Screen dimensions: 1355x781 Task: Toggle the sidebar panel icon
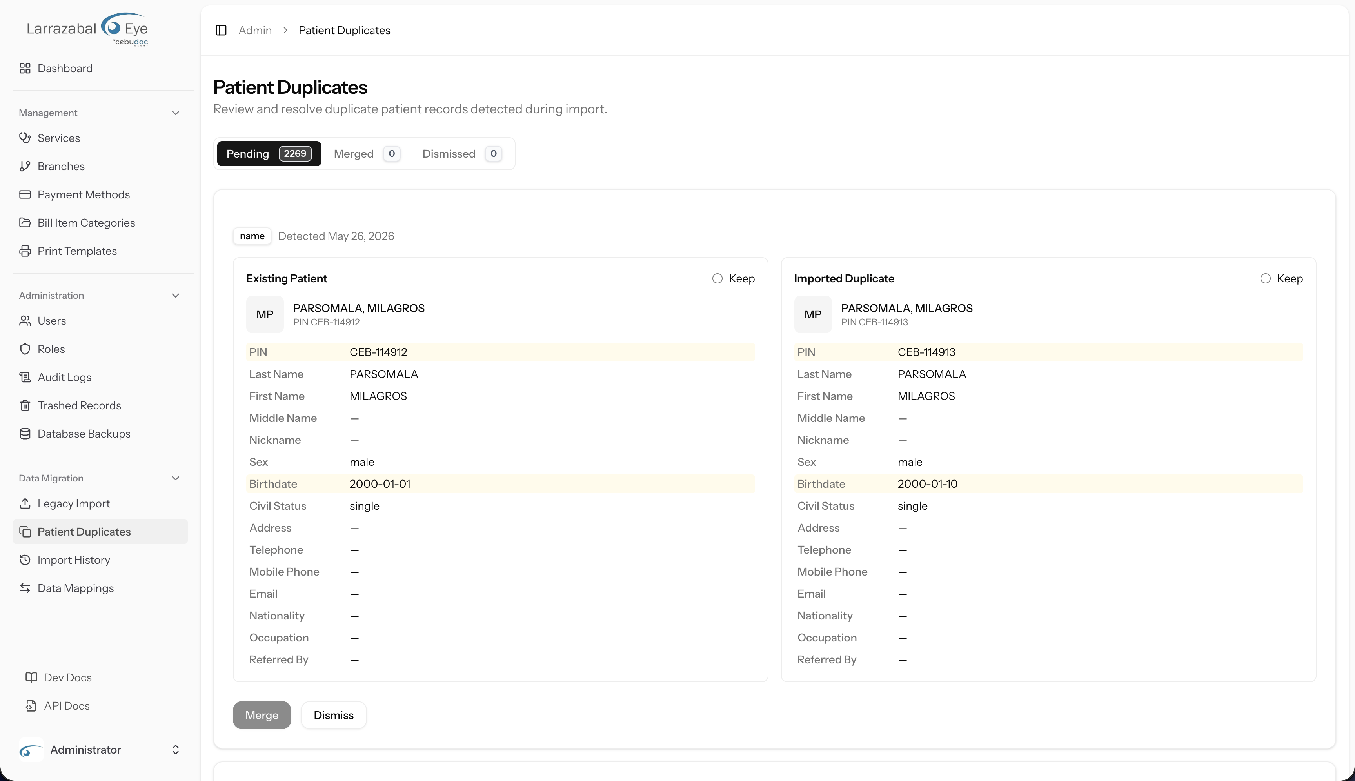point(221,30)
